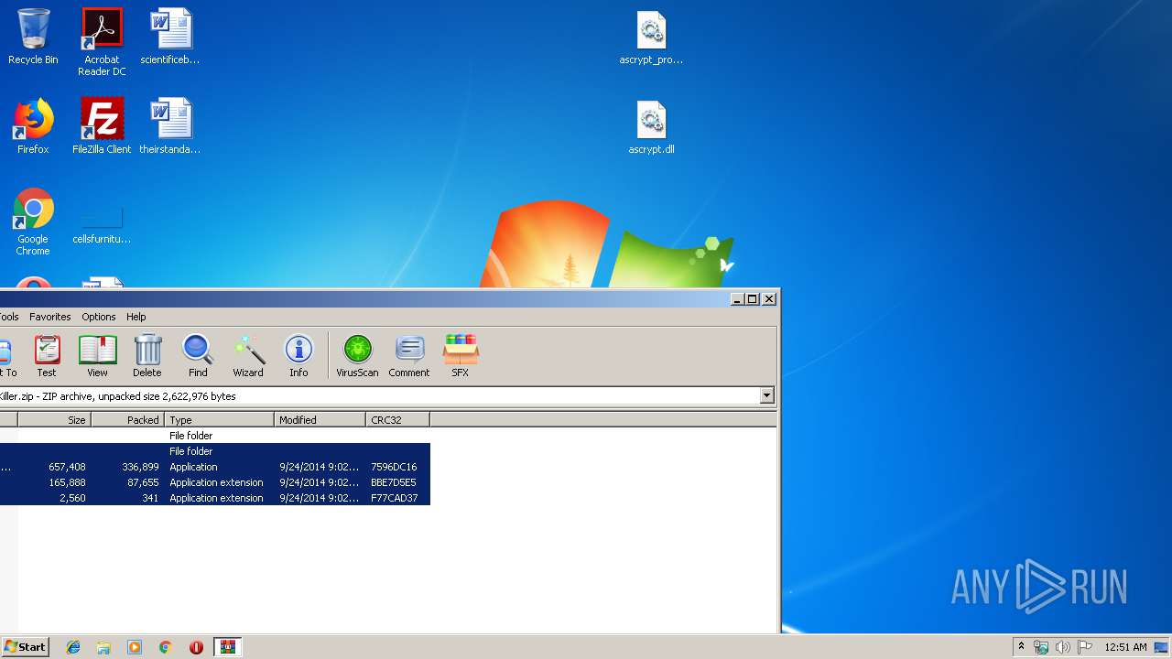Screen dimensions: 1172x659
Task: Click the Start button
Action: pyautogui.click(x=25, y=647)
